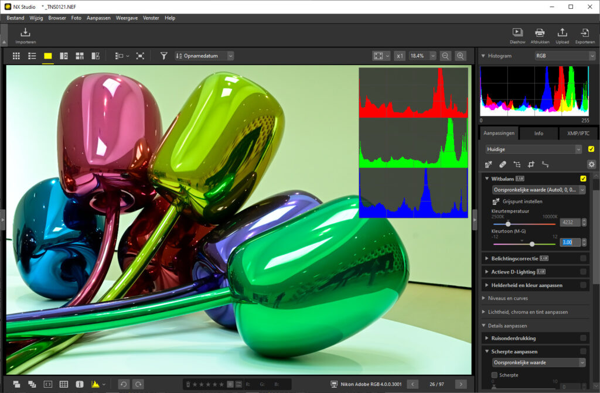Open the Weergave menu
The image size is (600, 393).
click(127, 18)
